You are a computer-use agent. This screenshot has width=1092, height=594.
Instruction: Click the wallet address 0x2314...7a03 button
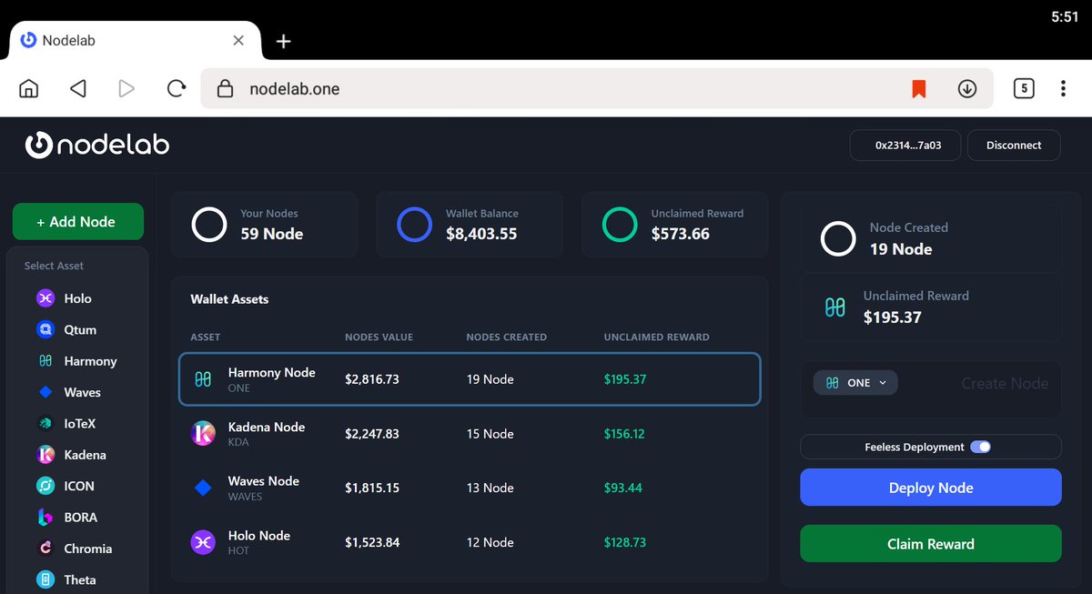tap(905, 145)
